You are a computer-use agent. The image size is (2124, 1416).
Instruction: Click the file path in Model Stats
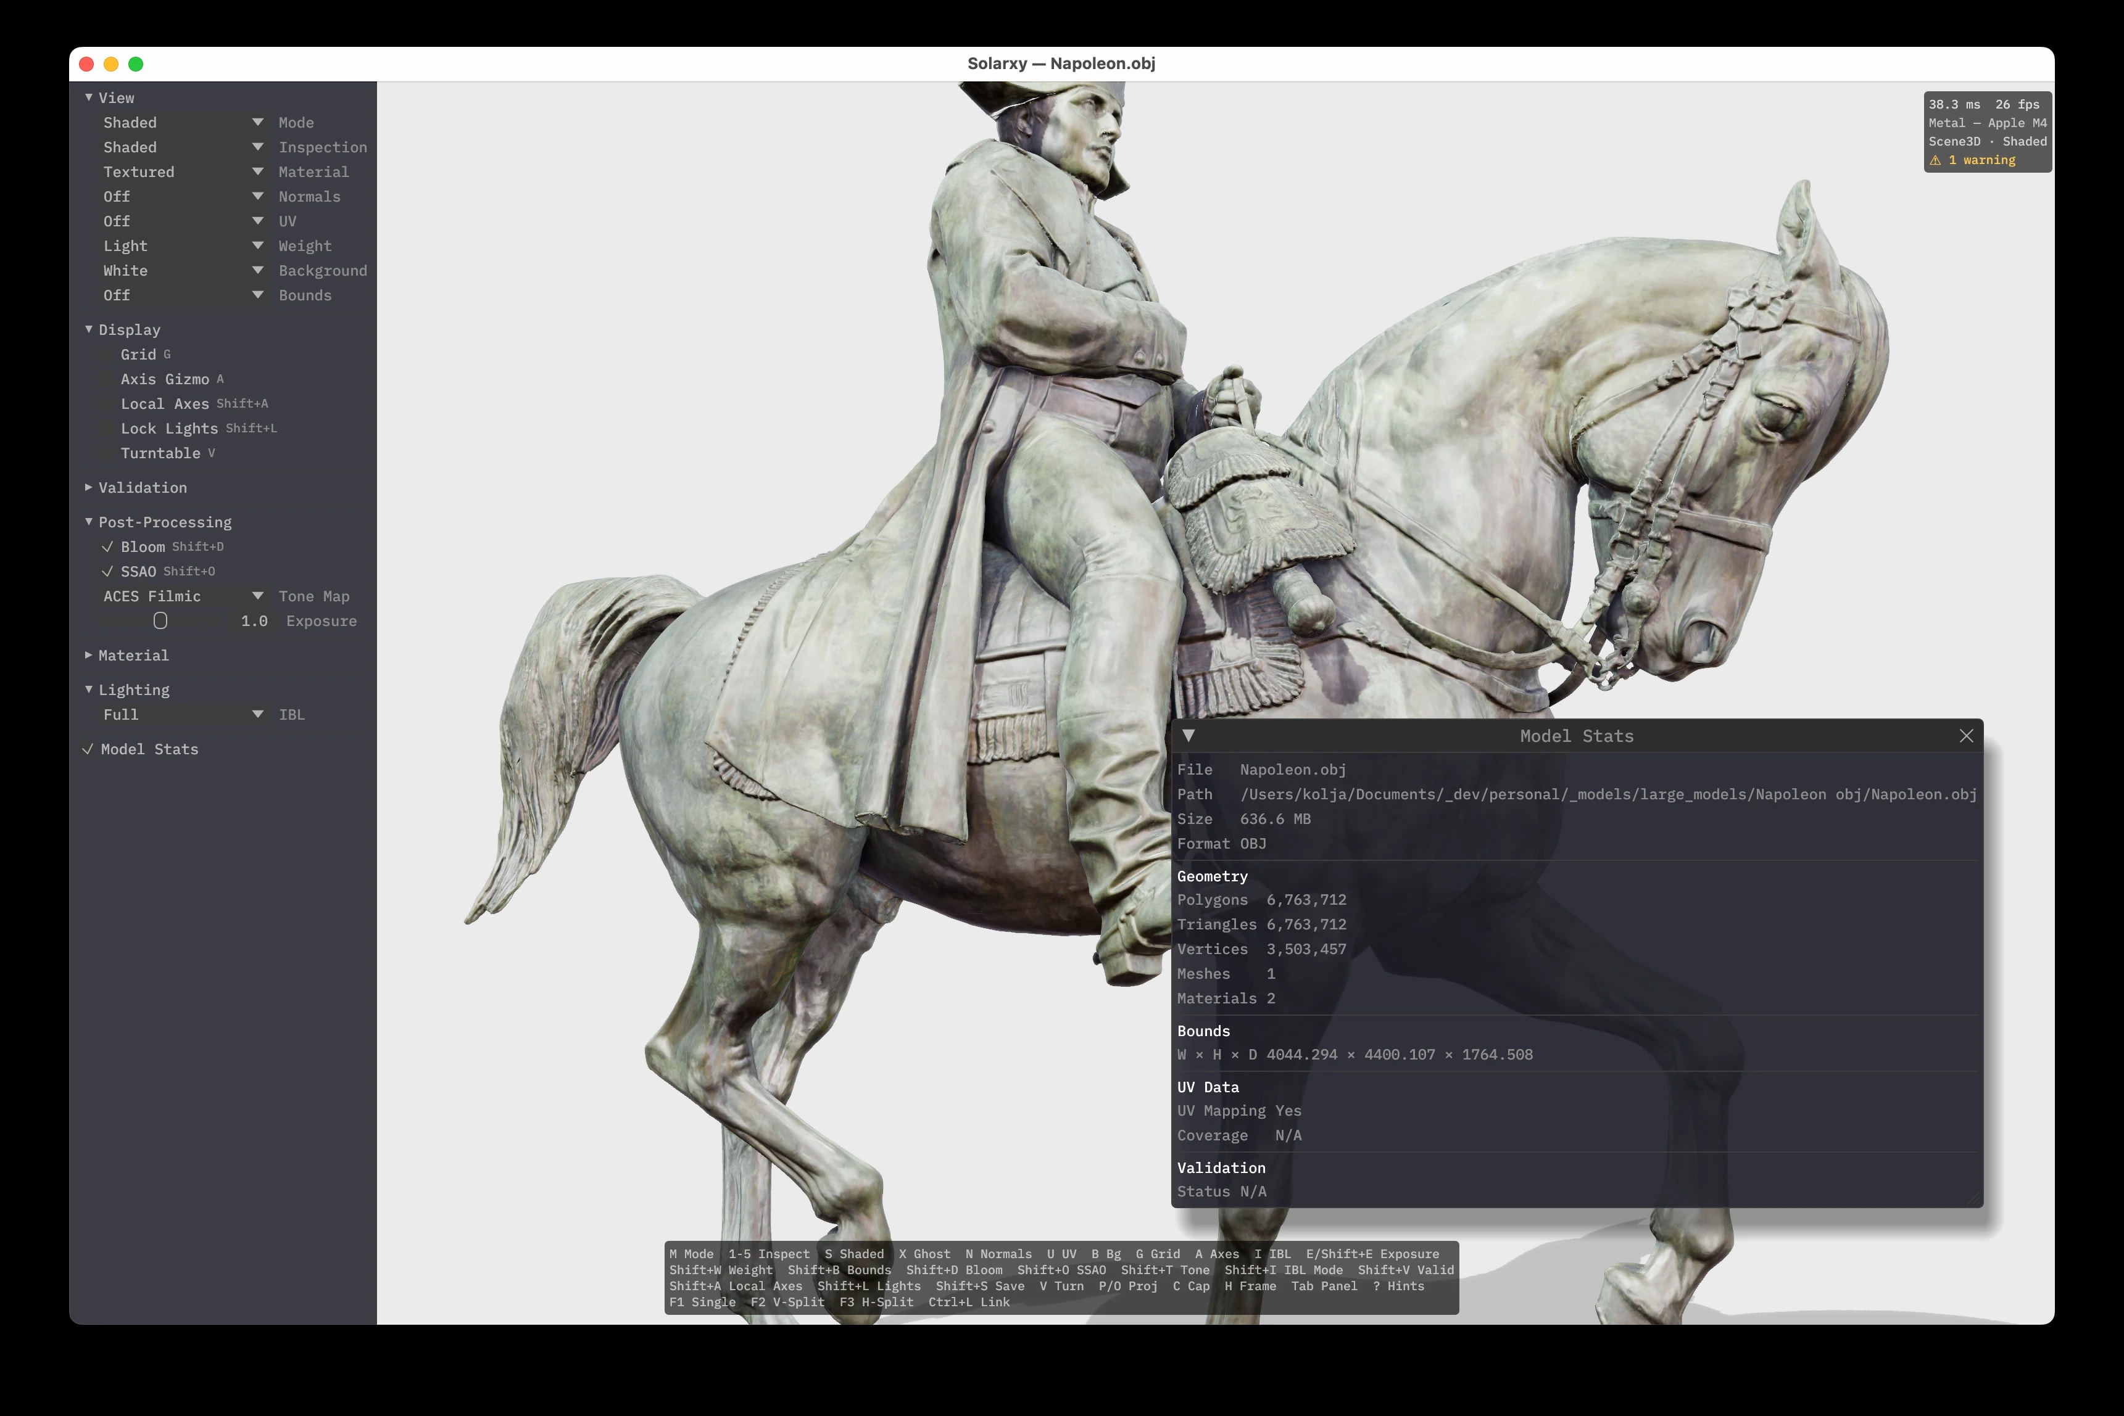tap(1608, 795)
